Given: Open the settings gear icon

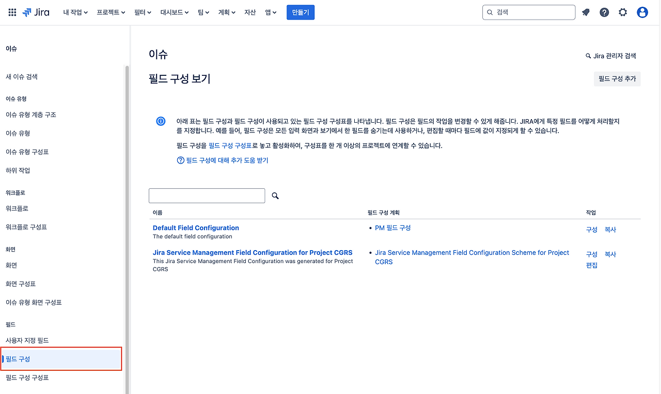Looking at the screenshot, I should [623, 12].
